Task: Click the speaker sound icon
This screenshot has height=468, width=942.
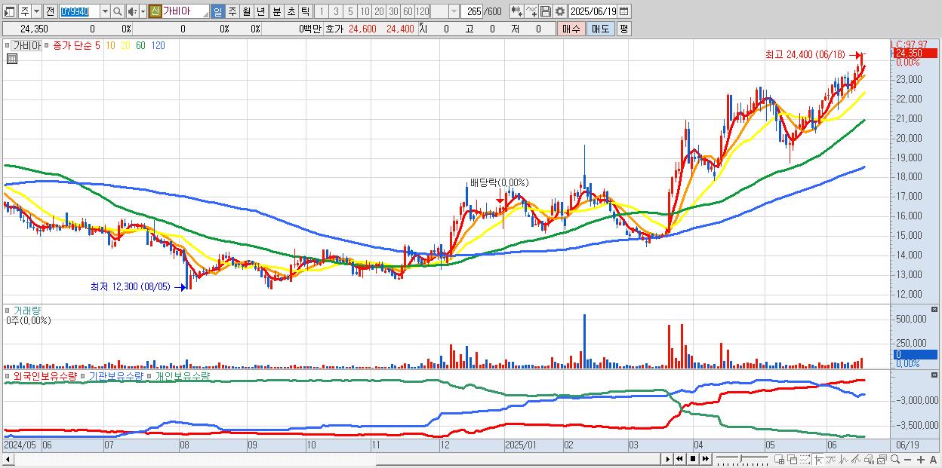Action: (132, 11)
